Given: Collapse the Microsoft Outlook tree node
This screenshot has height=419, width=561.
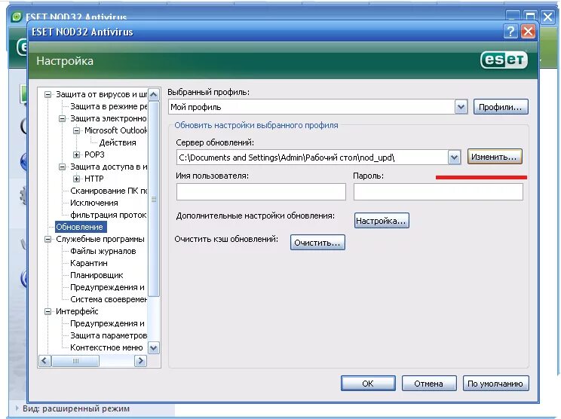Looking at the screenshot, I should tap(76, 130).
